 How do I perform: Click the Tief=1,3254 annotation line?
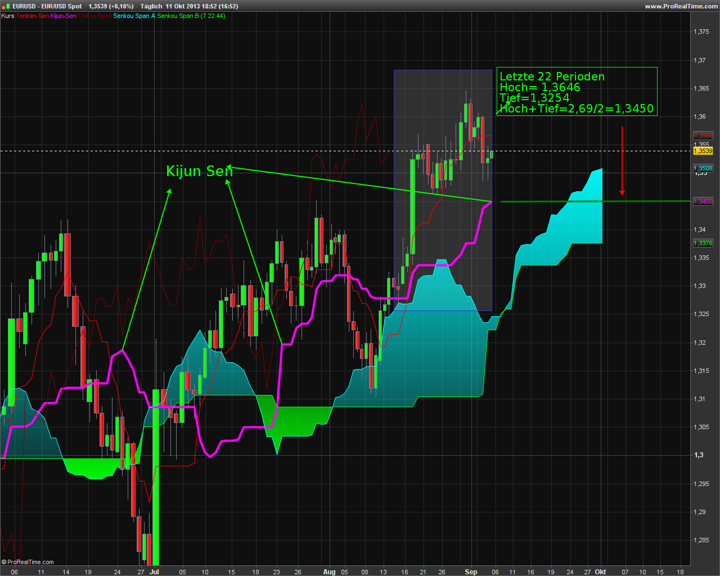point(534,98)
